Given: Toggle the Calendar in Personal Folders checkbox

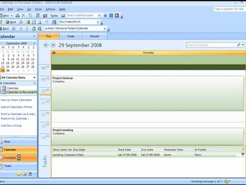Looking at the screenshot, I should click(1, 92).
